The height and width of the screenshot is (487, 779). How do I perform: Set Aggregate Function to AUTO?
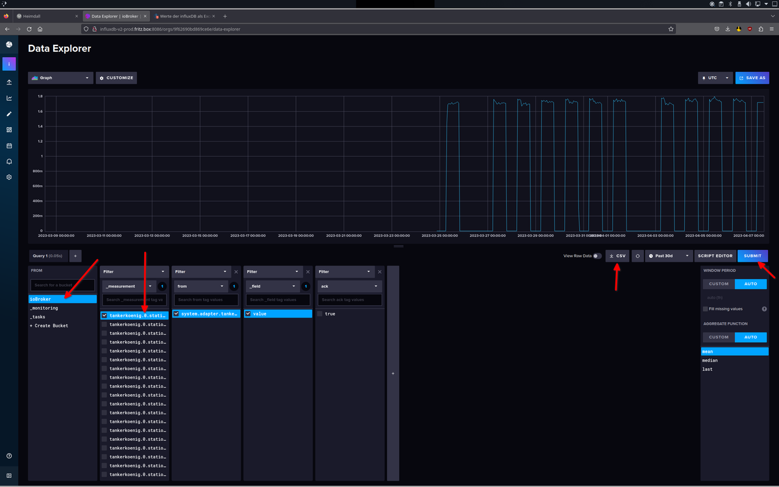point(750,337)
